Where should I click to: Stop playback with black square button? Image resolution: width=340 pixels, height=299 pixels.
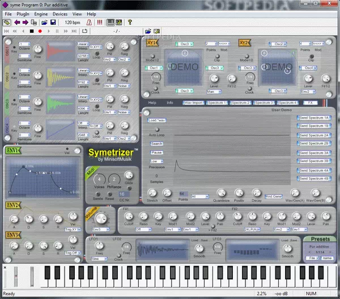(x=32, y=31)
